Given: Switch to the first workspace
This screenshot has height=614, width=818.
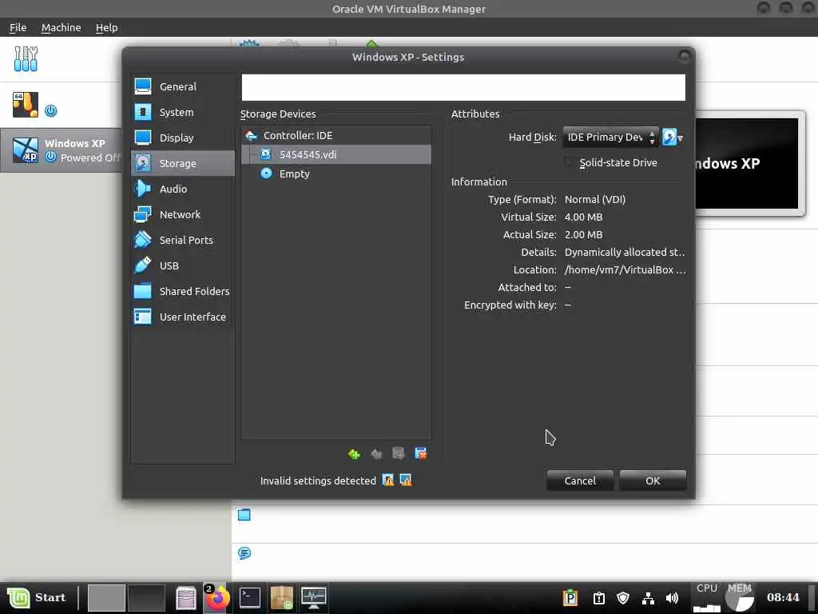Looking at the screenshot, I should tap(106, 597).
